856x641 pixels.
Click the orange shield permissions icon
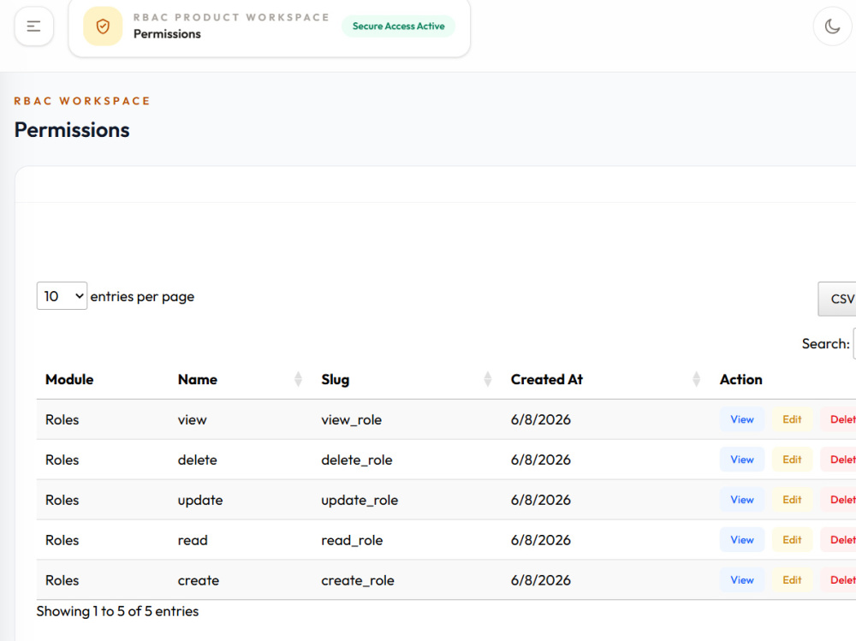[103, 27]
